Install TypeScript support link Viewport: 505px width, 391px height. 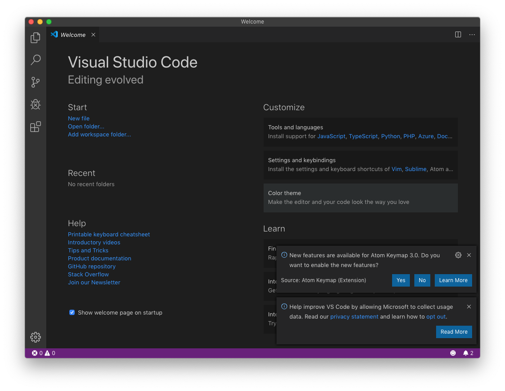tap(363, 136)
